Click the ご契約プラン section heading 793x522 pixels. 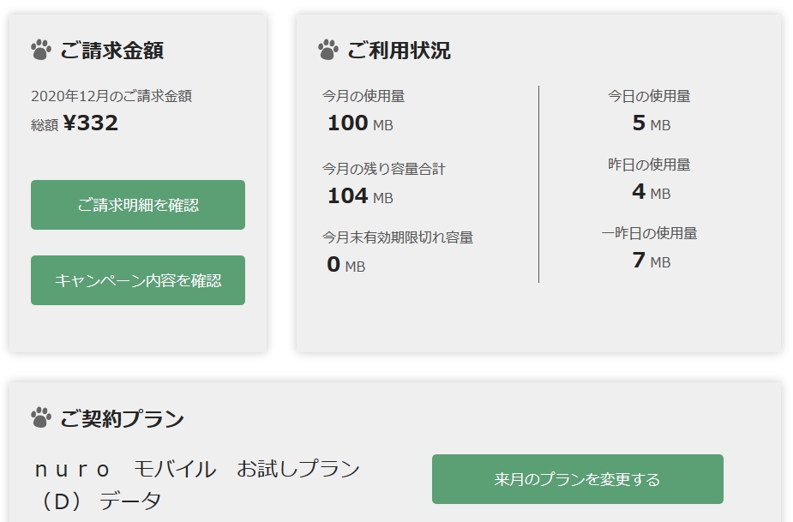(x=122, y=419)
